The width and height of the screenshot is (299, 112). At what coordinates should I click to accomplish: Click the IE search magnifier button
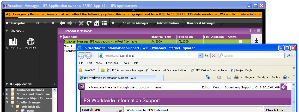[288, 55]
